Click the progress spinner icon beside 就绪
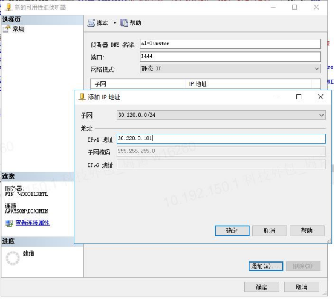The image size is (335, 300). coord(13,258)
